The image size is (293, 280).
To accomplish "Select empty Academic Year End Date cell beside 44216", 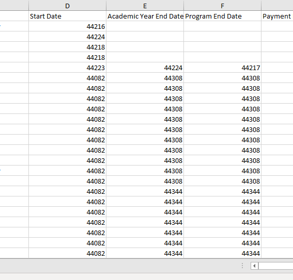I will 145,26.
